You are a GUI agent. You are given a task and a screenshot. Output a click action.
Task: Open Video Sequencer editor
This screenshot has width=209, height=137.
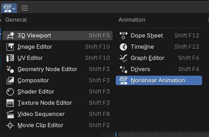pyautogui.click(x=57, y=114)
